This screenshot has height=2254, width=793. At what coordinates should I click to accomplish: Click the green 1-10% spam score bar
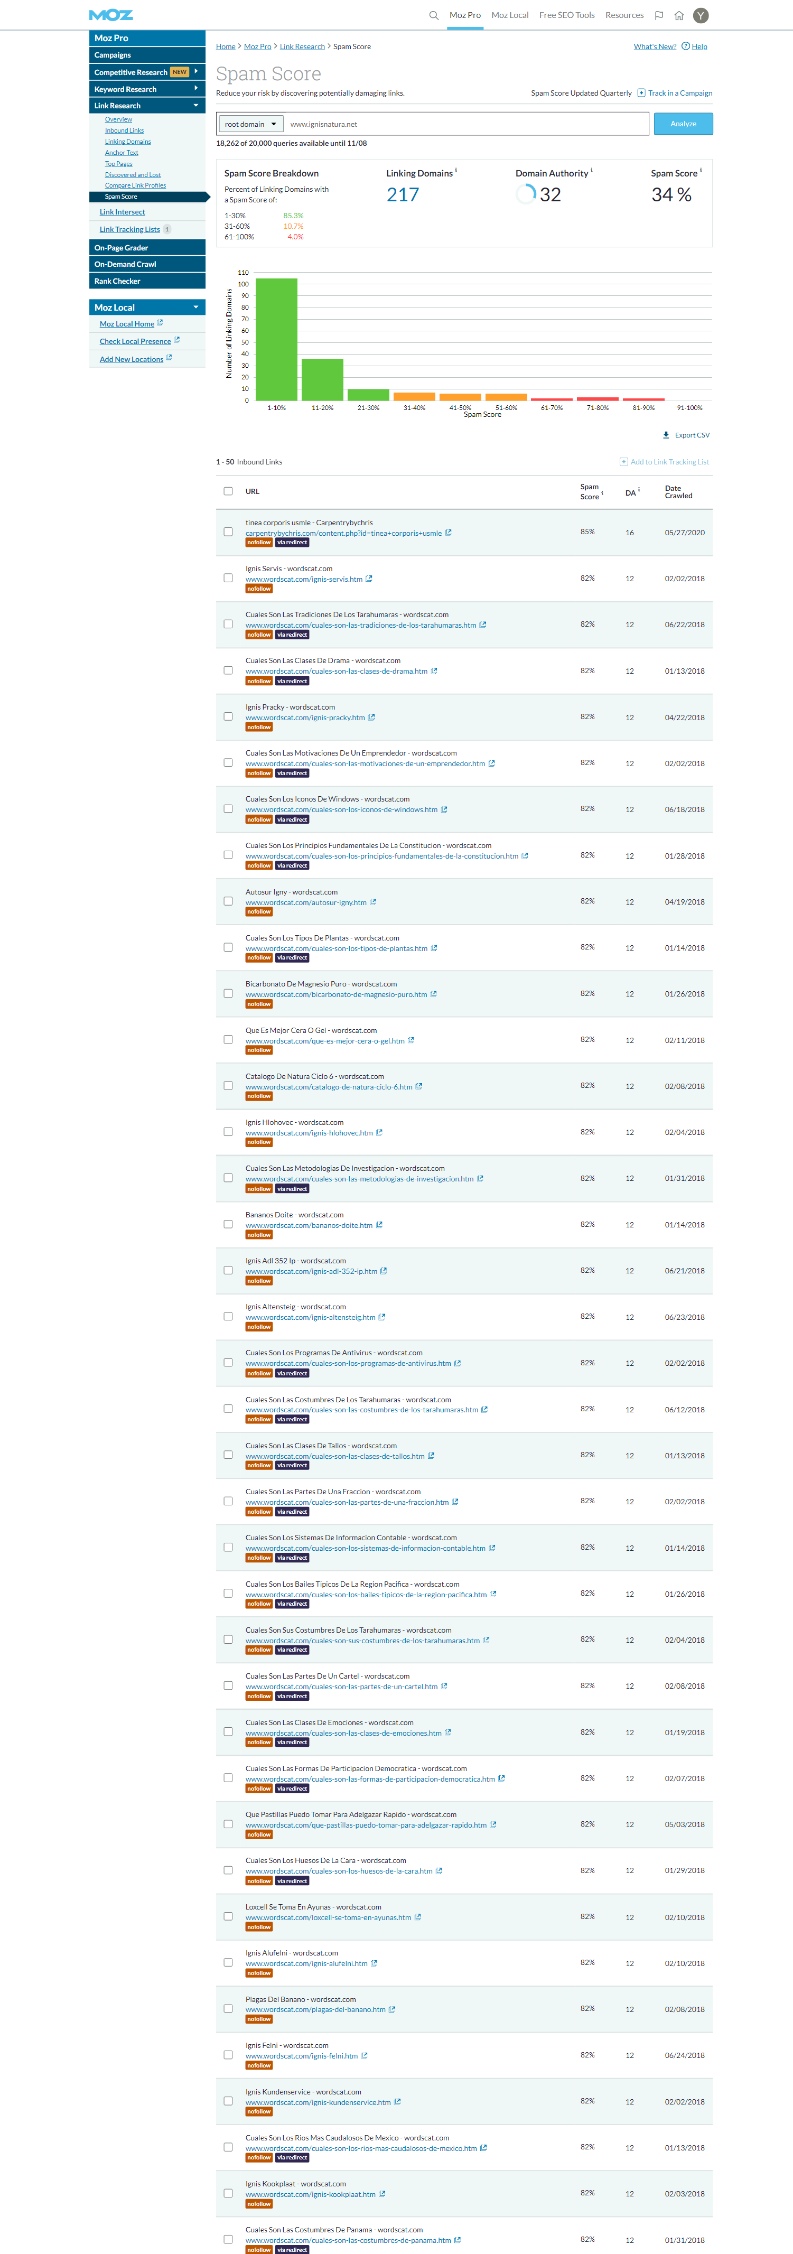tap(277, 340)
